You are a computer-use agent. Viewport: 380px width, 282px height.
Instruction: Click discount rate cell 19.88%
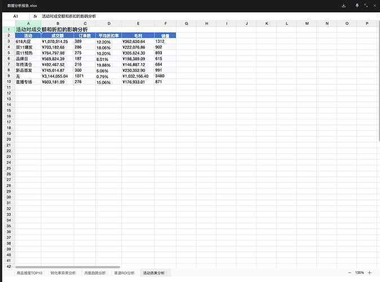click(x=109, y=65)
